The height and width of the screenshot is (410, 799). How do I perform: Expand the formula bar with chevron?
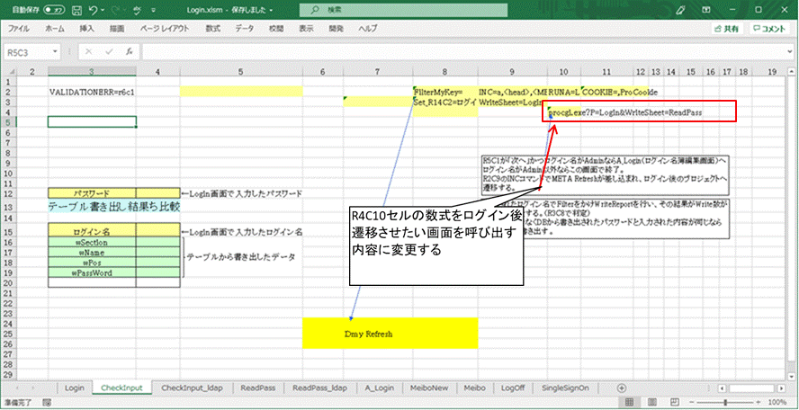coord(789,51)
